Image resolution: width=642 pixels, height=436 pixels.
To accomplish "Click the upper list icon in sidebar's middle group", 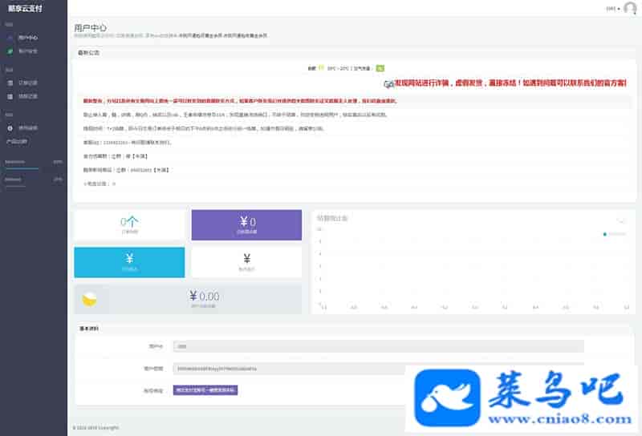I will [10, 83].
